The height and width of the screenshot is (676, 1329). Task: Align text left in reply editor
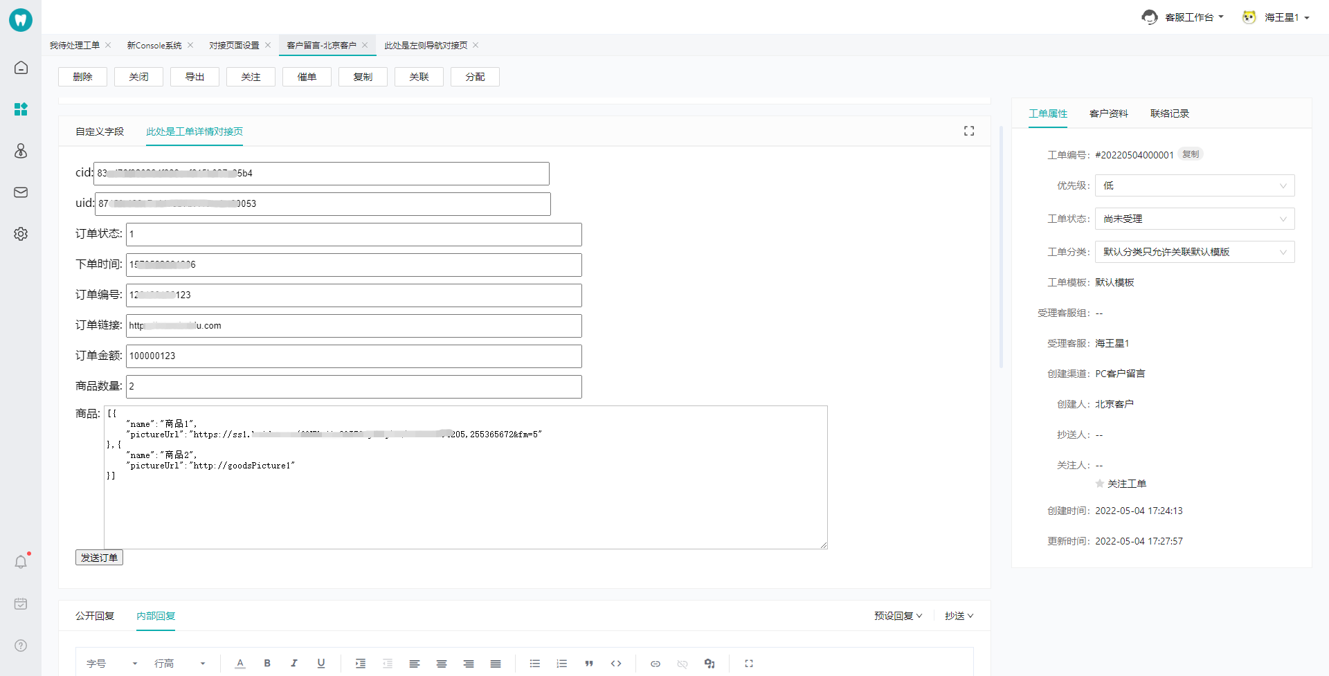click(415, 664)
